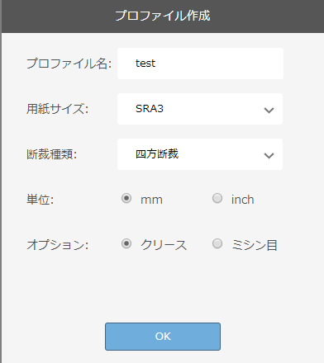Confirm the profile with the OK button
The image size is (324, 363).
[x=163, y=337]
